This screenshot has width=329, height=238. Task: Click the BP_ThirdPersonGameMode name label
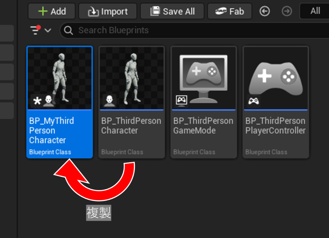[203, 126]
